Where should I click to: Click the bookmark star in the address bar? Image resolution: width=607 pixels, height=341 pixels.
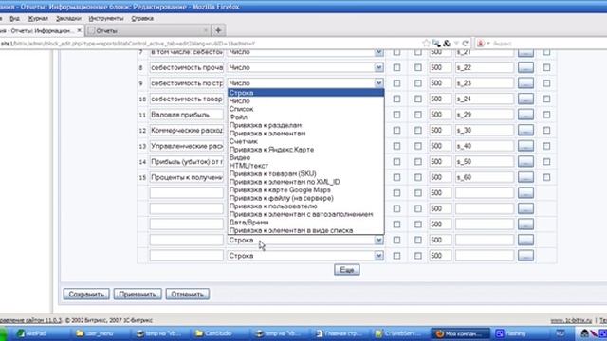pyautogui.click(x=426, y=44)
